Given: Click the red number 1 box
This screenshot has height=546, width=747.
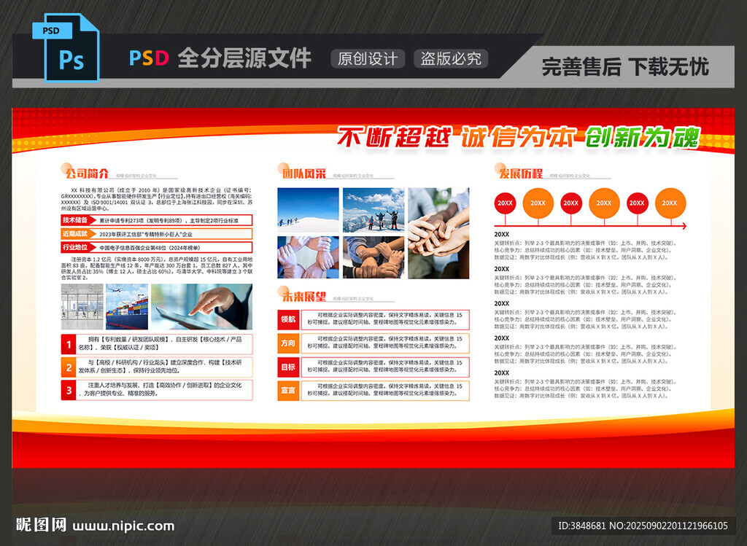Looking at the screenshot, I should [69, 344].
